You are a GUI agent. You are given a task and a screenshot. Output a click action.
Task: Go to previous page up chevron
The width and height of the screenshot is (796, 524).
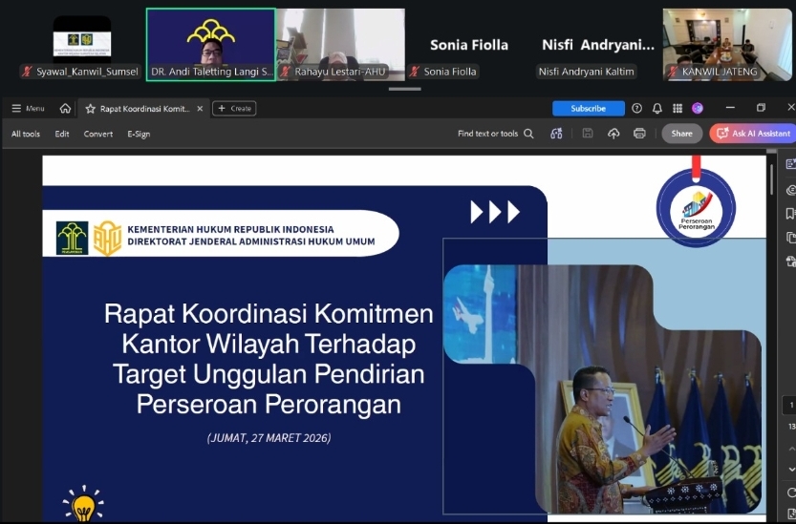click(x=791, y=449)
